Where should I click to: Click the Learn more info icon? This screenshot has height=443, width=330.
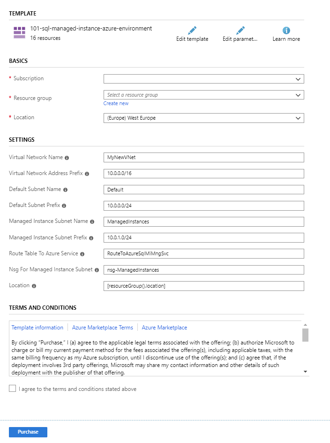click(286, 30)
